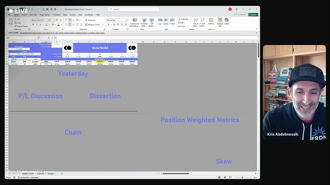This screenshot has height=185, width=330.
Task: Apply the yellow Fill Color
Action: (x=53, y=24)
